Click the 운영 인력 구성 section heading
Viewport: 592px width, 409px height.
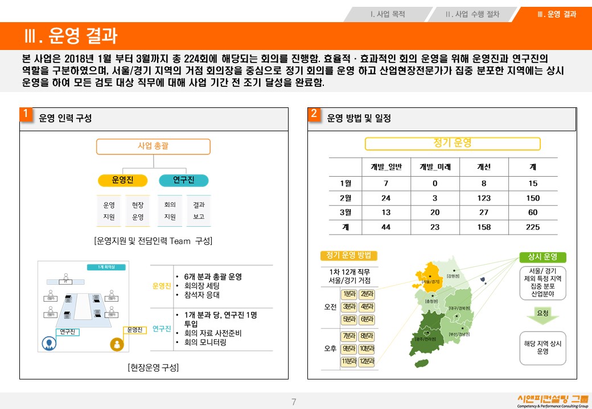65,118
